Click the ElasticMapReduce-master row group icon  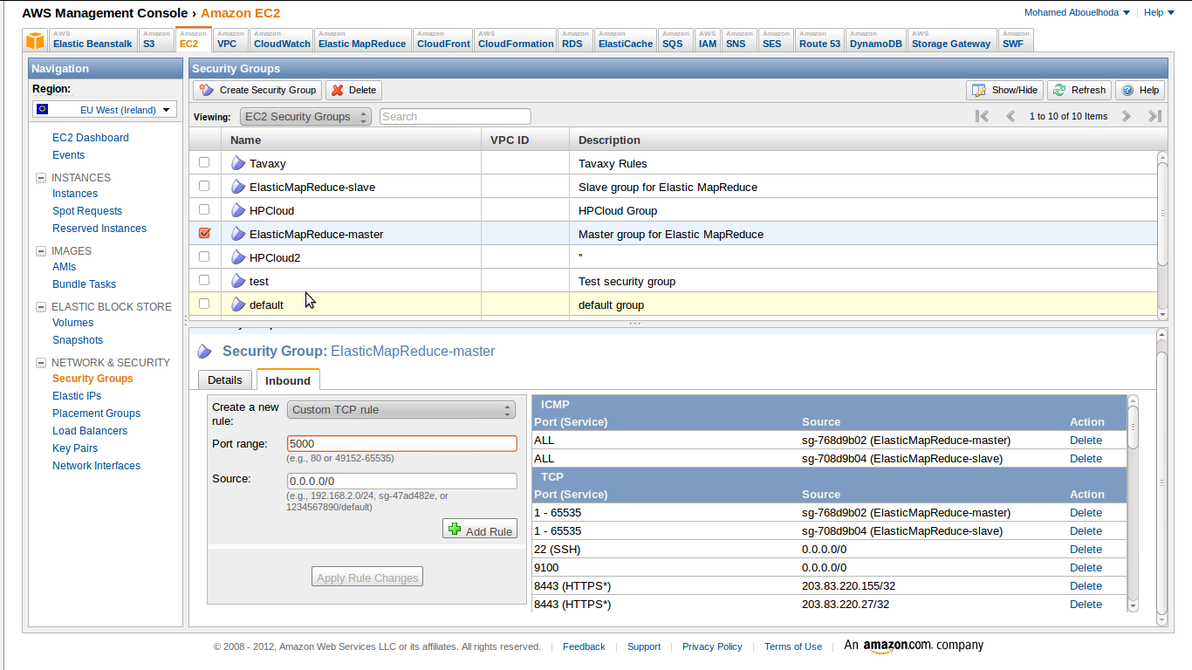[238, 234]
